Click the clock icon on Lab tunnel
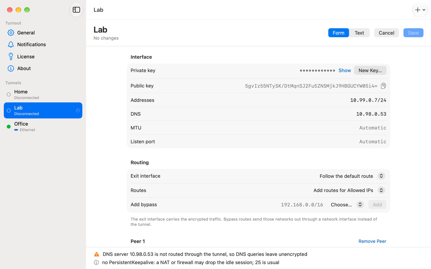Image resolution: width=431 pixels, height=269 pixels. 78,111
